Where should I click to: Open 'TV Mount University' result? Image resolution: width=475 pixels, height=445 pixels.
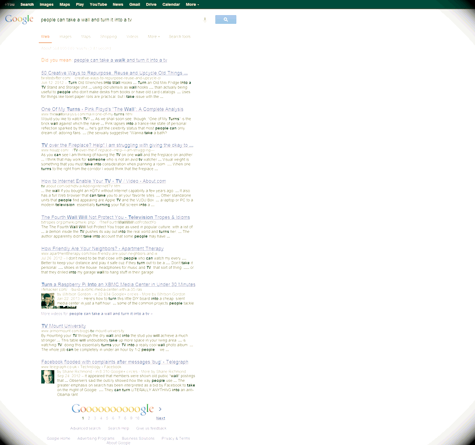(x=64, y=326)
